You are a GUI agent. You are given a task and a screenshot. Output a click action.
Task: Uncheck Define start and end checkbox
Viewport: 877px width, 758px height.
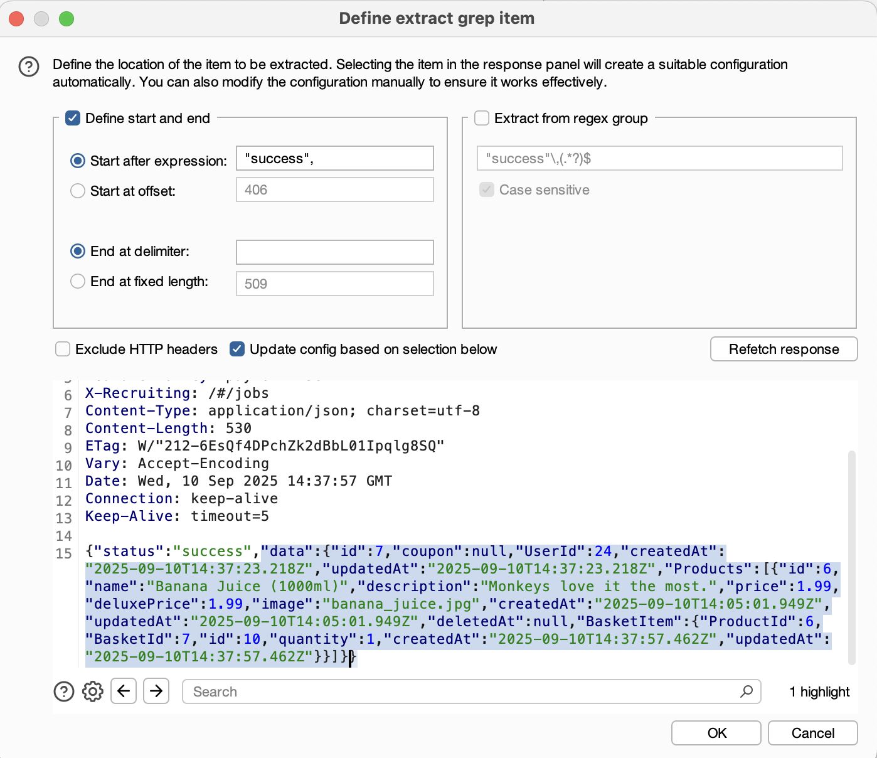click(73, 119)
